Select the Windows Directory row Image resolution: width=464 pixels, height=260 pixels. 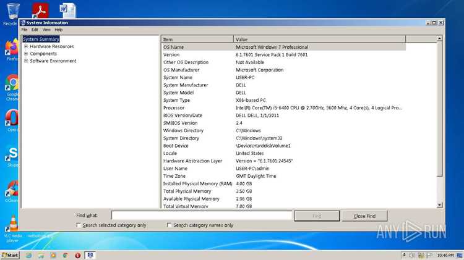(x=283, y=130)
